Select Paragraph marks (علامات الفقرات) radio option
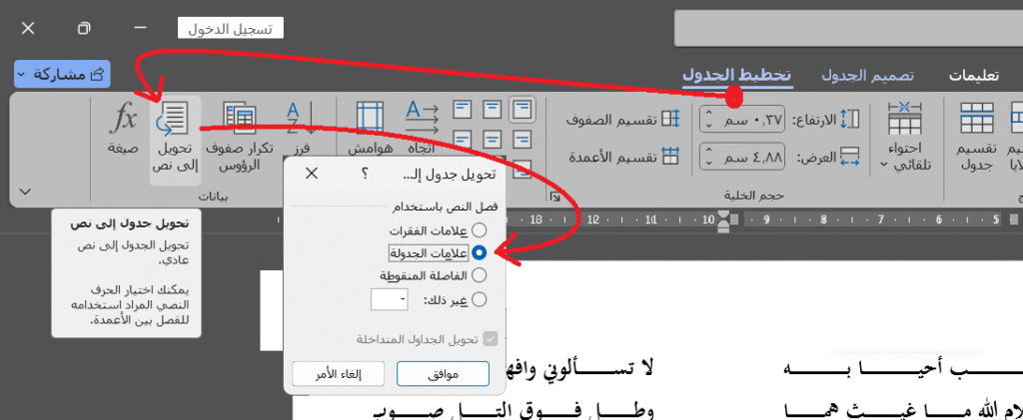This screenshot has width=1023, height=420. (x=479, y=231)
